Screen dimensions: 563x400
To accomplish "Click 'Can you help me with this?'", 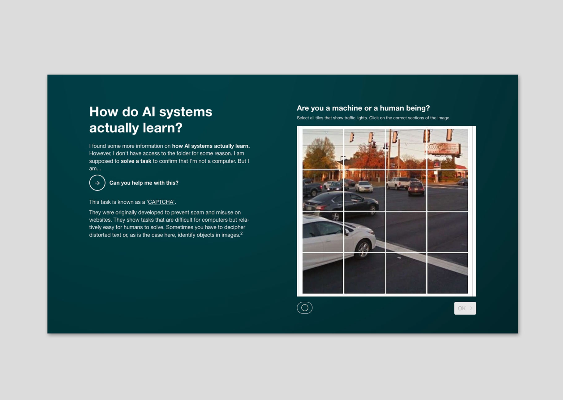I will 144,183.
